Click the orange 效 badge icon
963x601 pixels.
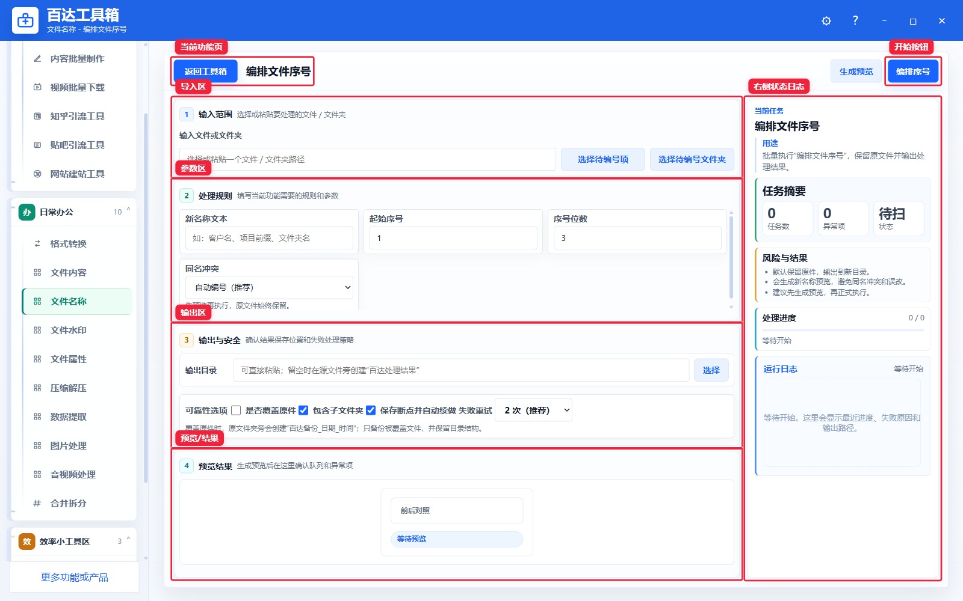point(27,542)
